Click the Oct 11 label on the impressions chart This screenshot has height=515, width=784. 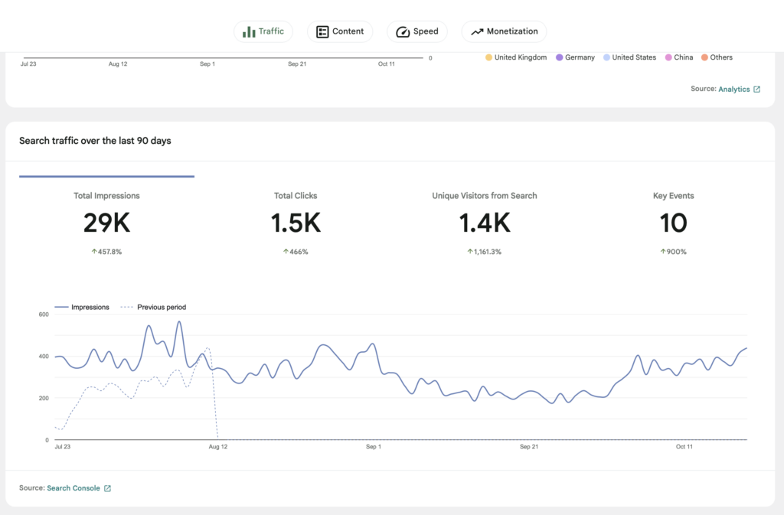coord(684,447)
